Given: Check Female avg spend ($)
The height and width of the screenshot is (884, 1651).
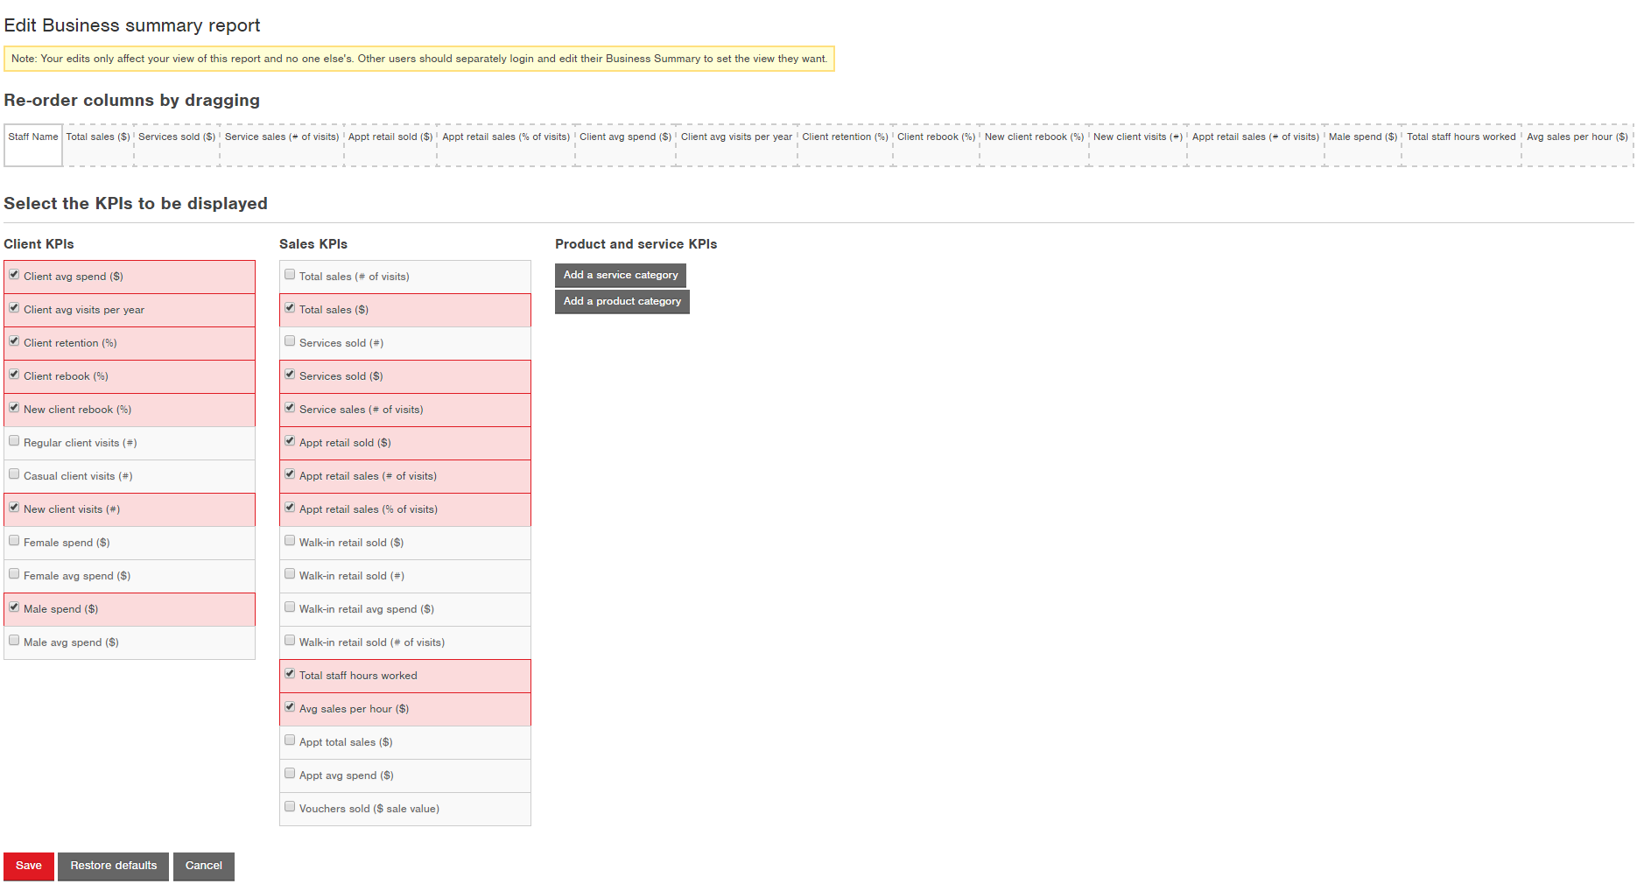Looking at the screenshot, I should (x=14, y=573).
